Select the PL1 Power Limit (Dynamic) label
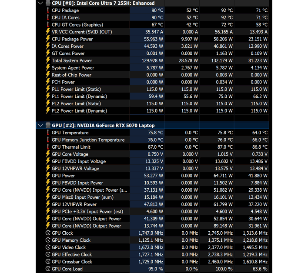 pos(79,97)
